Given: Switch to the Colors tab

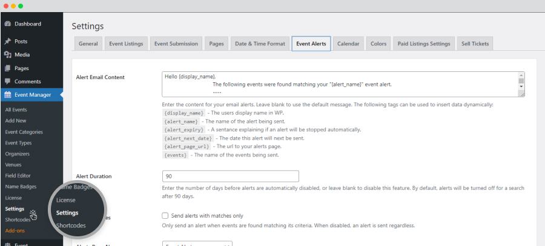Looking at the screenshot, I should coord(378,44).
